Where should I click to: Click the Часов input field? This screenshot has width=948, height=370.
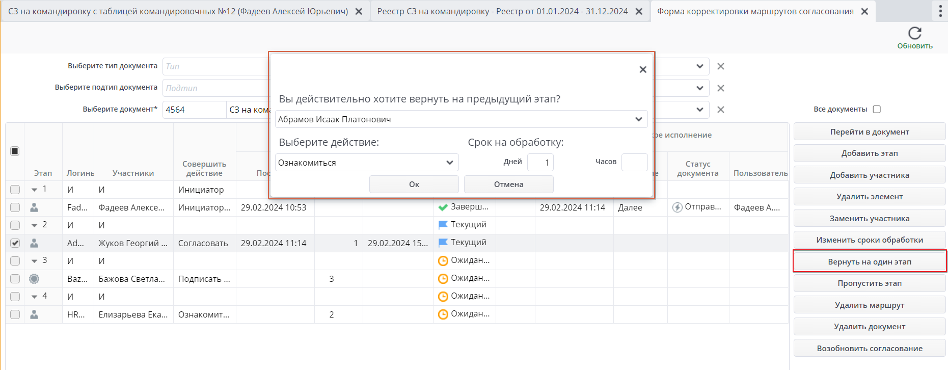(634, 163)
